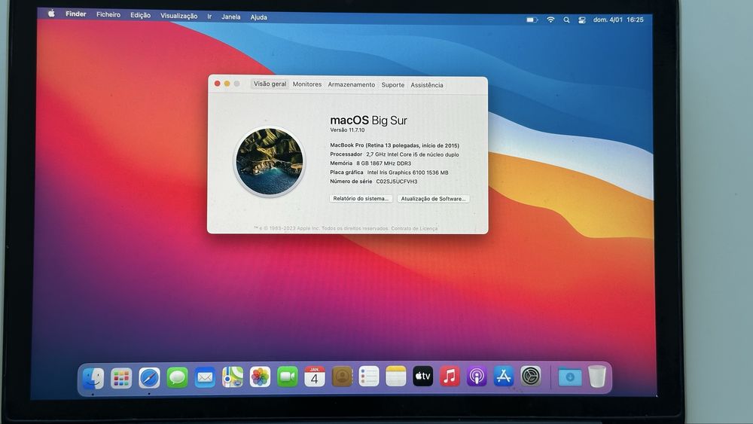The image size is (753, 424).
Task: Click the 'MacBook Pro (Retina 13 polegadas' model line
Action: (395, 145)
